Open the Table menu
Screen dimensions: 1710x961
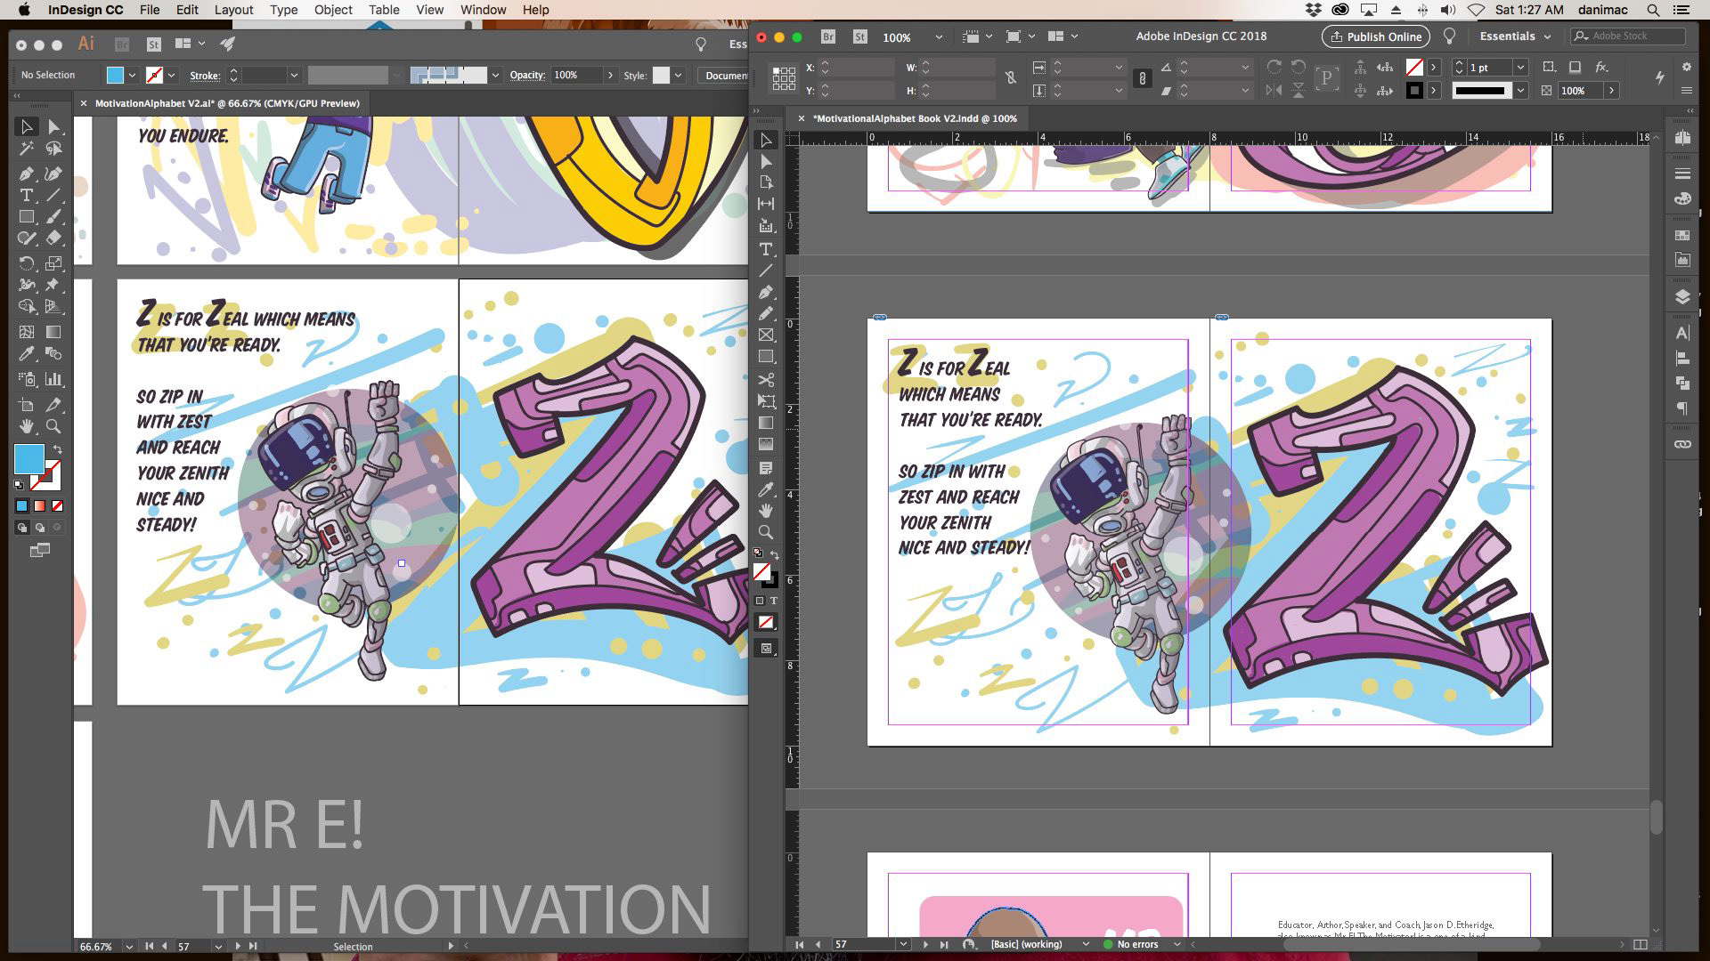pos(384,10)
